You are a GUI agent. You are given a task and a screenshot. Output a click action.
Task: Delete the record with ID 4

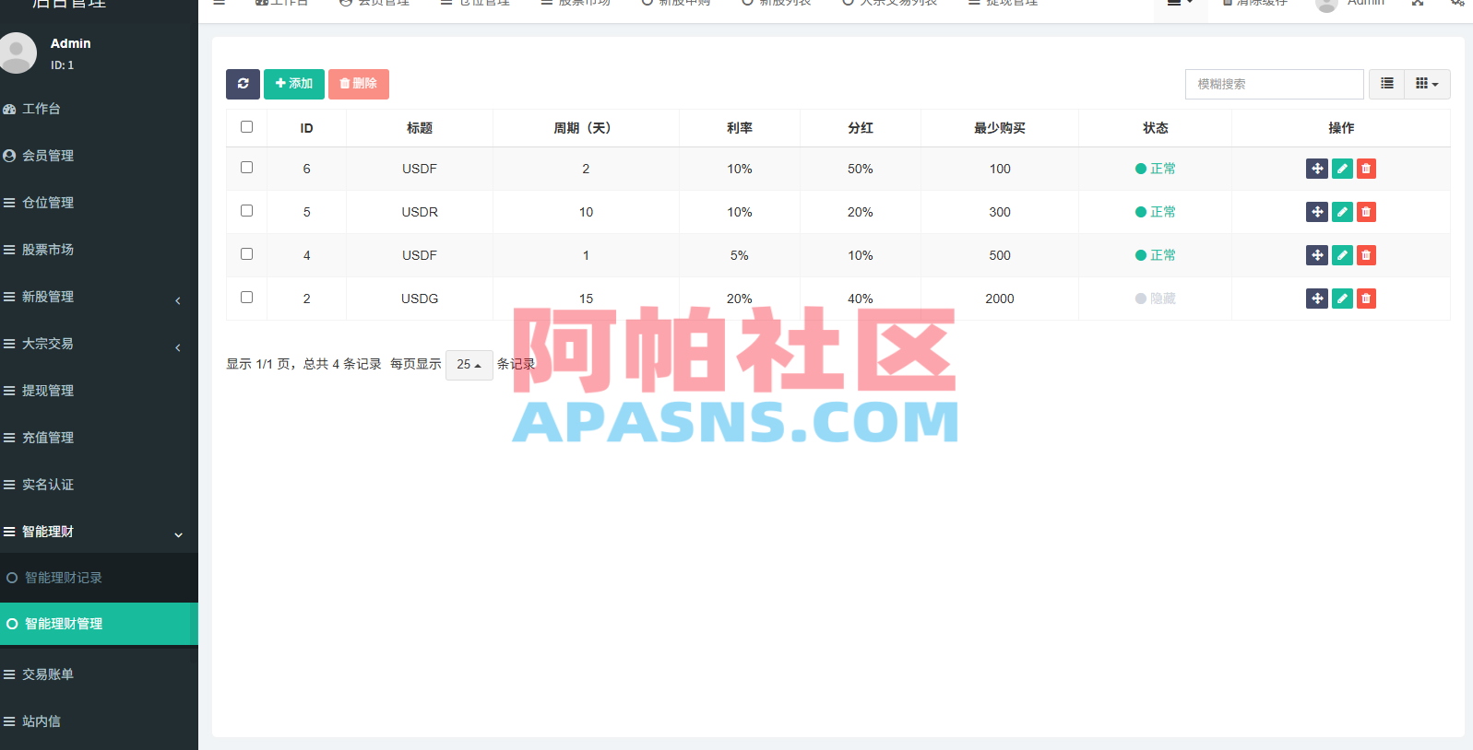point(1366,255)
